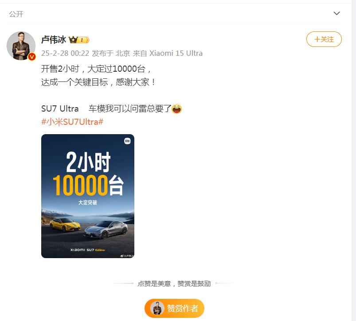Viewport: 356px width, 321px height.
Task: Click the 点赞是美意，赞赏是鼓励 caption
Action: [174, 284]
